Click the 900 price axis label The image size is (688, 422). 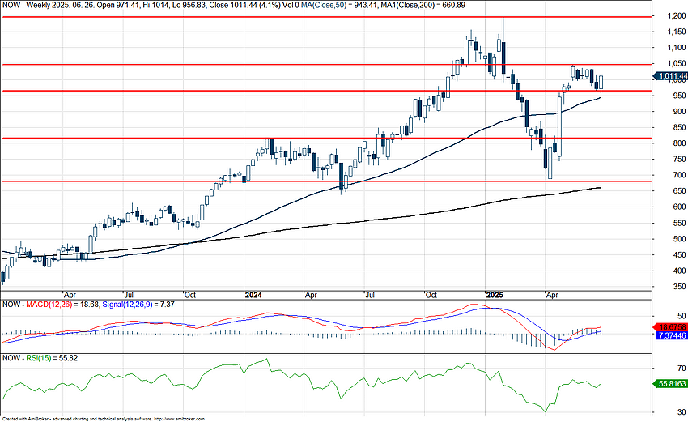(x=679, y=112)
